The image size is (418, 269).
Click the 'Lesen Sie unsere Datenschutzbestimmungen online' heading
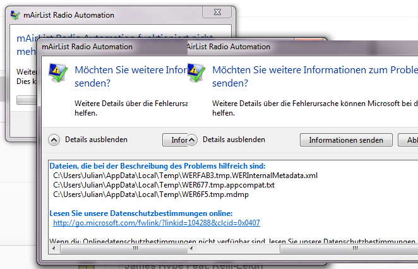pos(143,213)
